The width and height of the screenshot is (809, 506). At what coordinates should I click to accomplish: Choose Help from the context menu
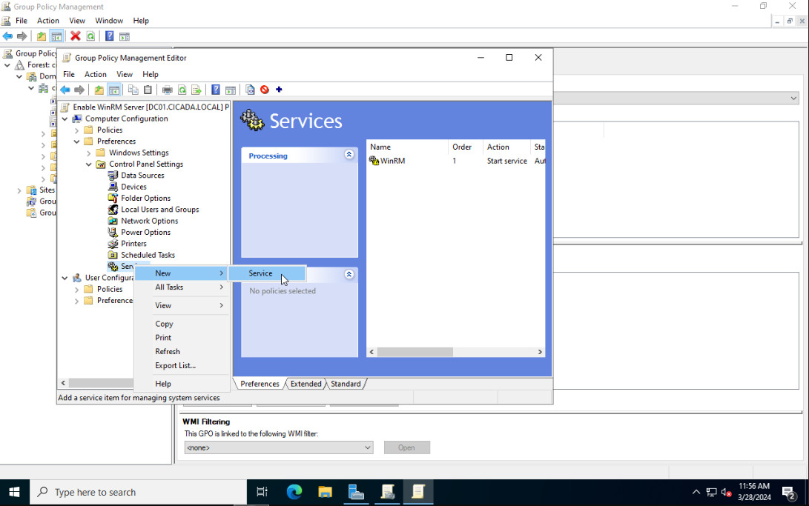click(x=182, y=384)
